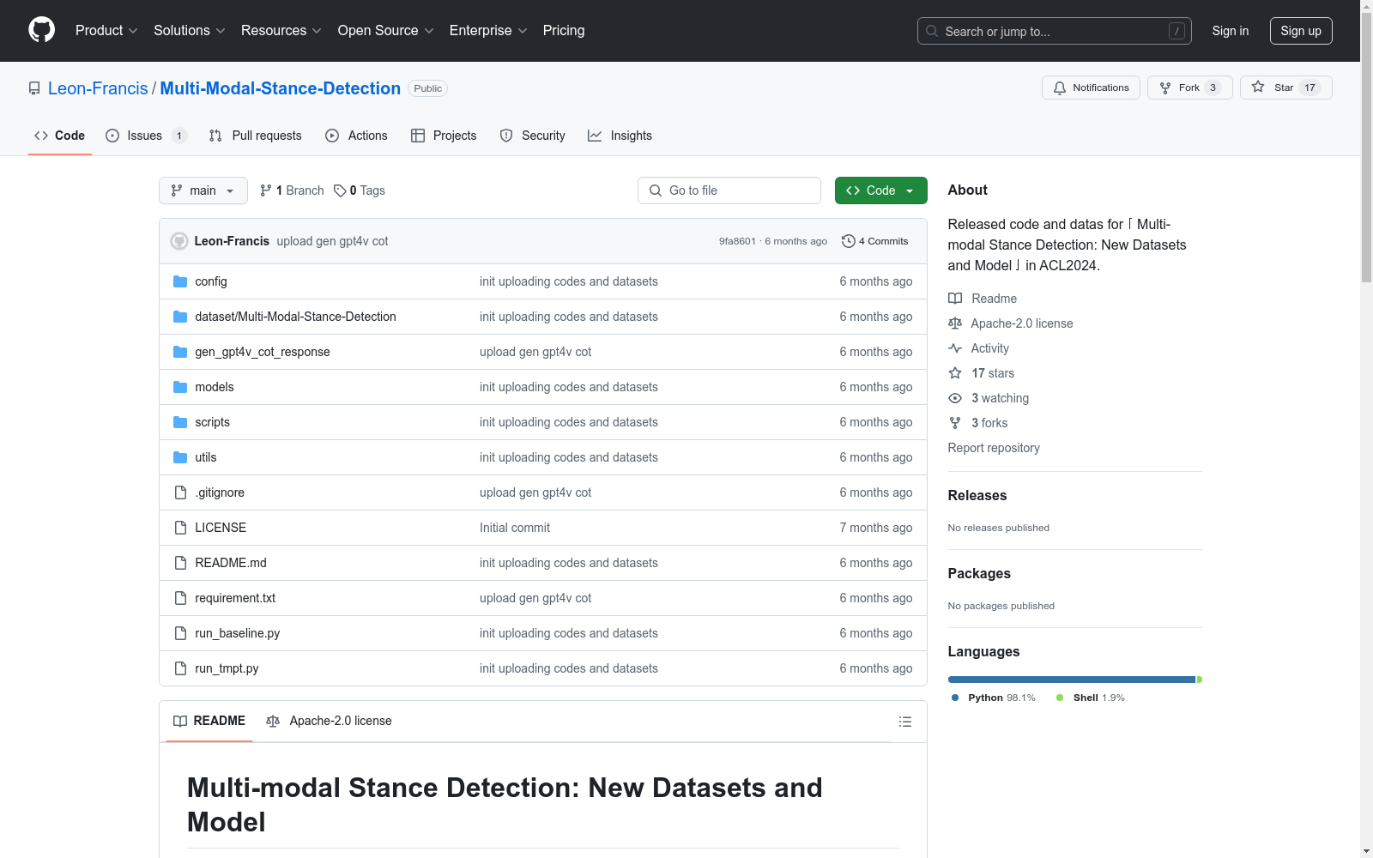Click the Python 98.1% language link
The image size is (1373, 858).
click(x=994, y=698)
